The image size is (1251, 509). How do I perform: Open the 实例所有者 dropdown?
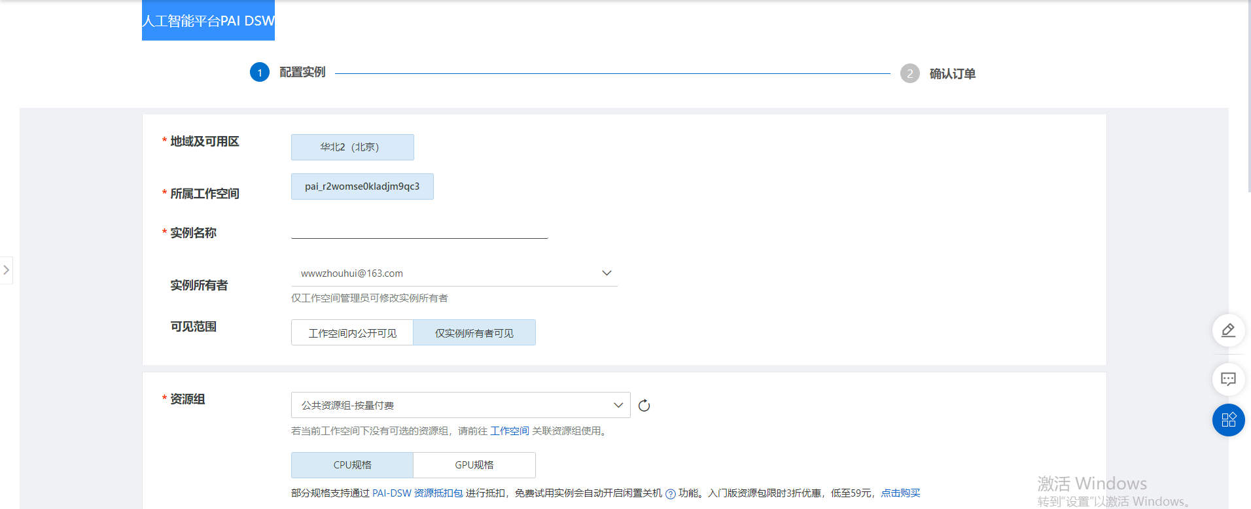click(454, 273)
